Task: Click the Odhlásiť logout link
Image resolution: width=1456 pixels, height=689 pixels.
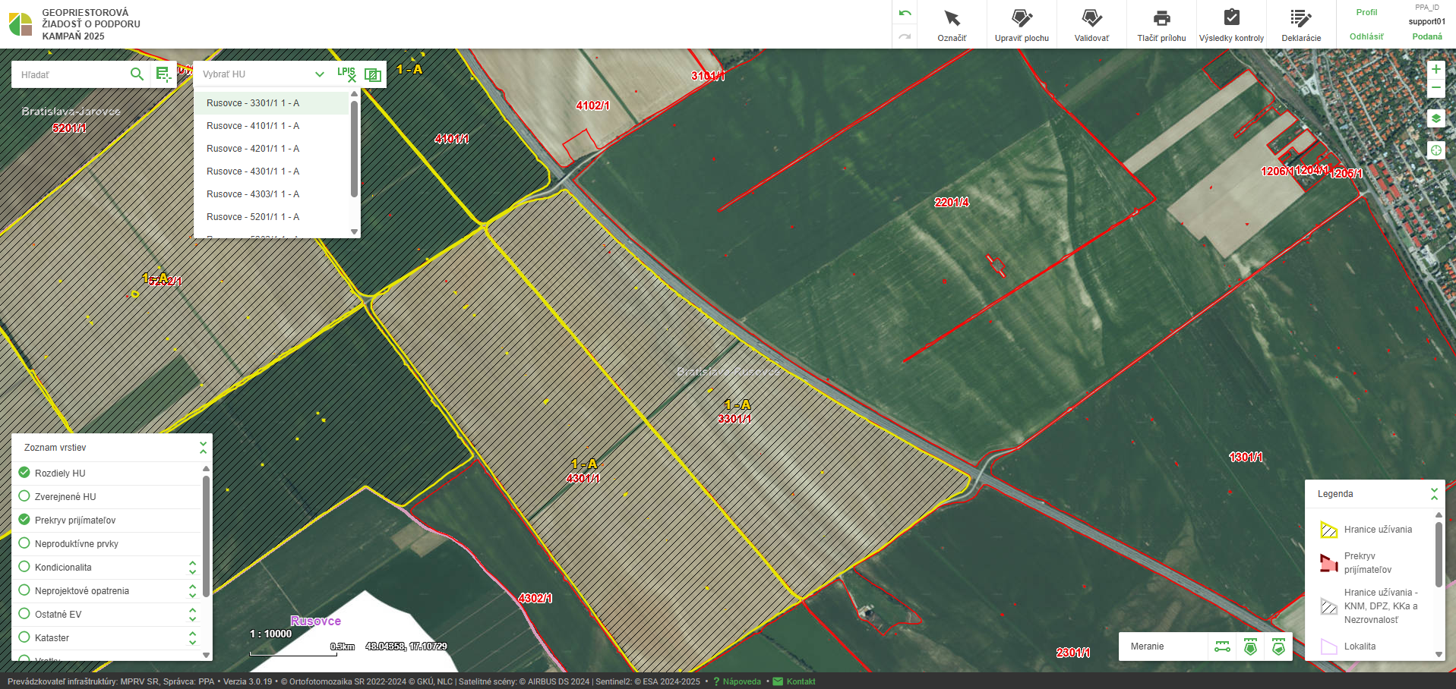Action: pyautogui.click(x=1366, y=36)
